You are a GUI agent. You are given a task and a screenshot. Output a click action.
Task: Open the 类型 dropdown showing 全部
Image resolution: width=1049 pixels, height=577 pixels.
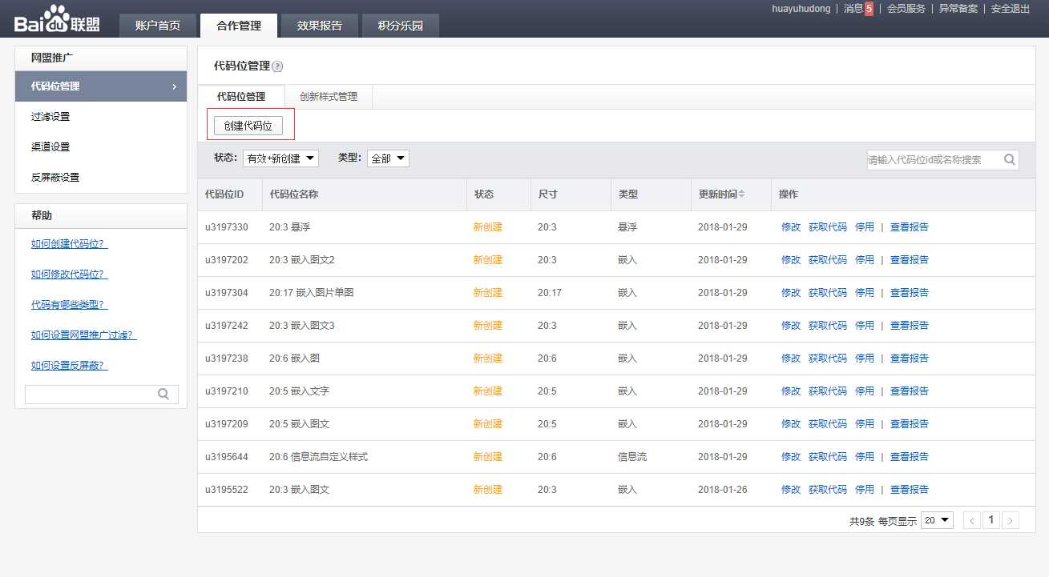[388, 158]
